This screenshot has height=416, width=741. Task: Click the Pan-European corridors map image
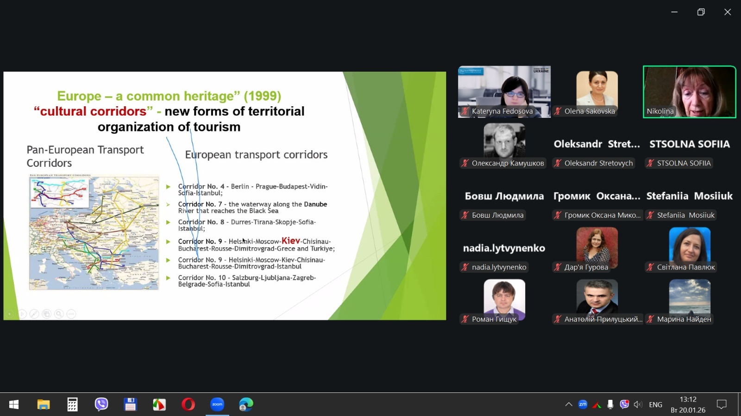[94, 233]
